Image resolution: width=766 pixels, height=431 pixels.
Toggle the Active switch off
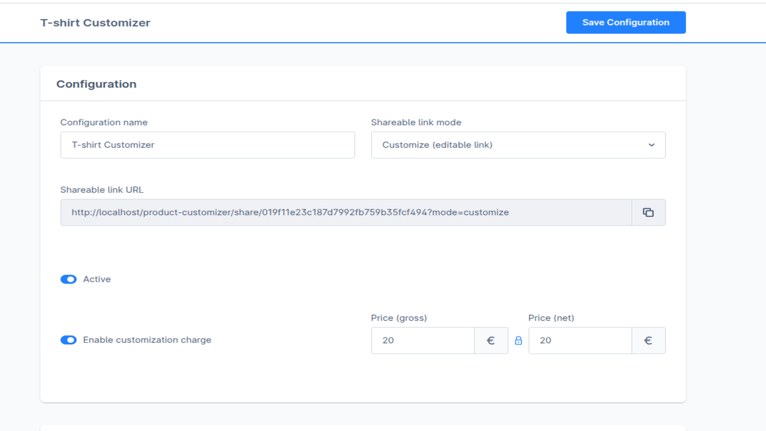coord(69,279)
